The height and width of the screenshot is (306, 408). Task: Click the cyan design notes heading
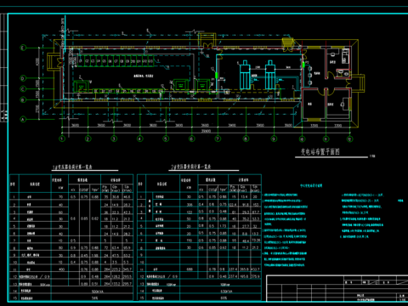[x=311, y=186]
